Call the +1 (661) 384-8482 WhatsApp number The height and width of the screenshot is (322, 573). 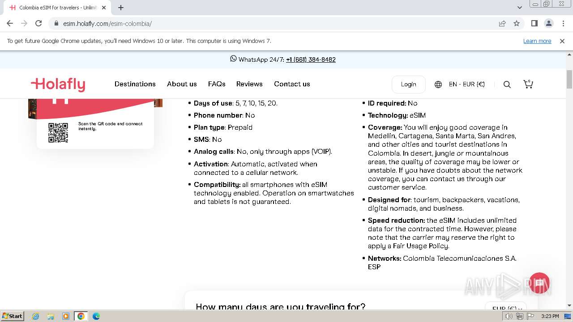[x=311, y=59]
